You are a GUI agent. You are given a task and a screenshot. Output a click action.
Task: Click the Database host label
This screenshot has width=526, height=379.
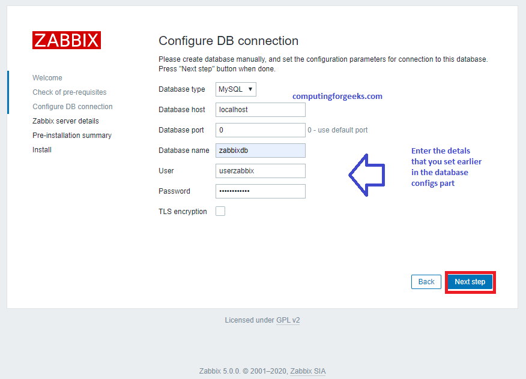pyautogui.click(x=182, y=110)
